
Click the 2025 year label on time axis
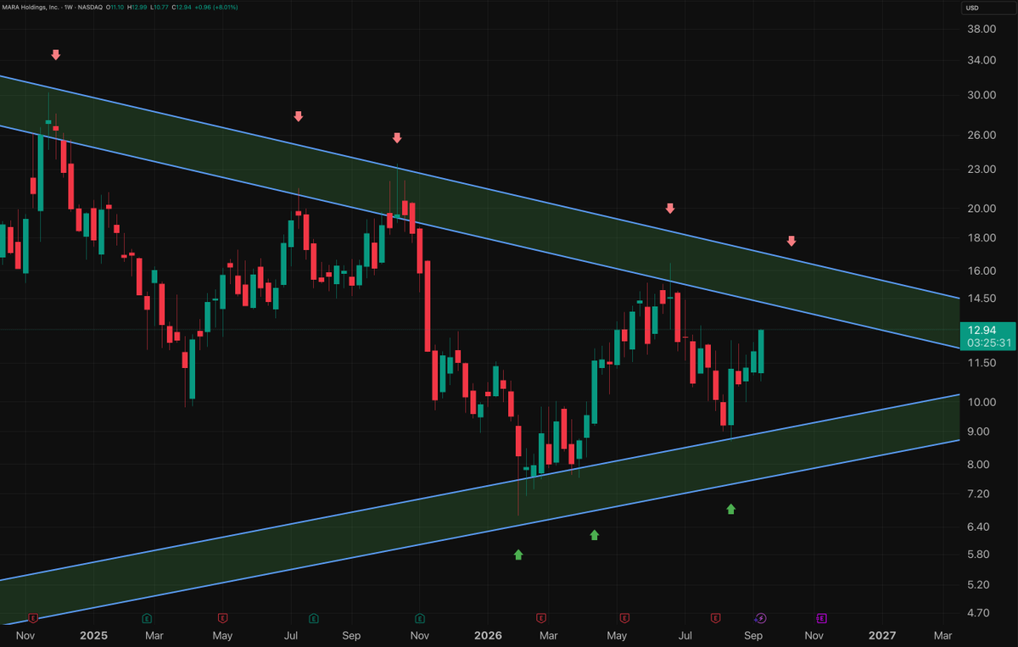tap(93, 635)
